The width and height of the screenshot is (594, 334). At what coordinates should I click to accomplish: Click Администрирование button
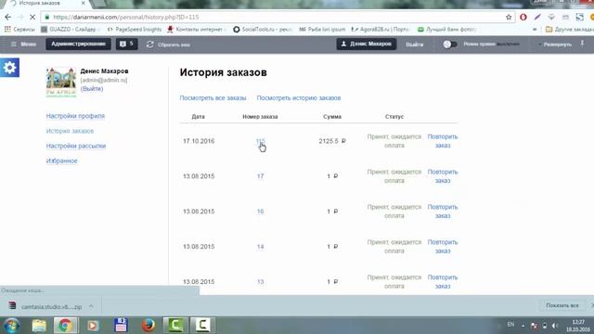pyautogui.click(x=78, y=44)
